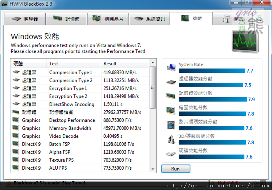Viewport: 272px width, 190px height.
Task: Click the graphics card icon in Video Decode row
Action: tap(16, 136)
